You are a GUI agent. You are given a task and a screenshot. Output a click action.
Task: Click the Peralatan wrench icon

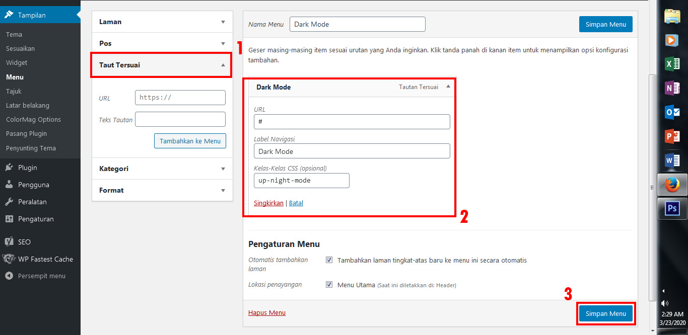(9, 202)
